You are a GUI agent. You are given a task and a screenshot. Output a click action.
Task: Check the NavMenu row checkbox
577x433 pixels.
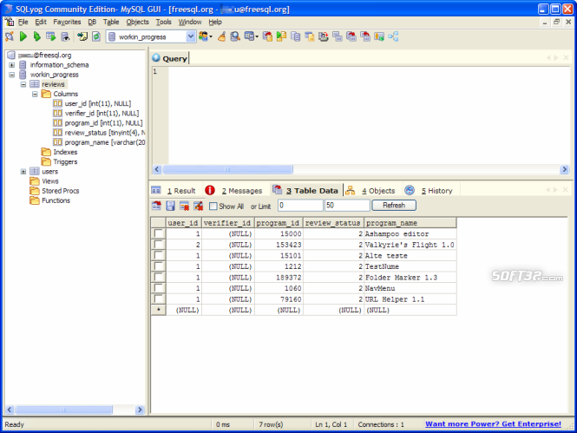[159, 288]
